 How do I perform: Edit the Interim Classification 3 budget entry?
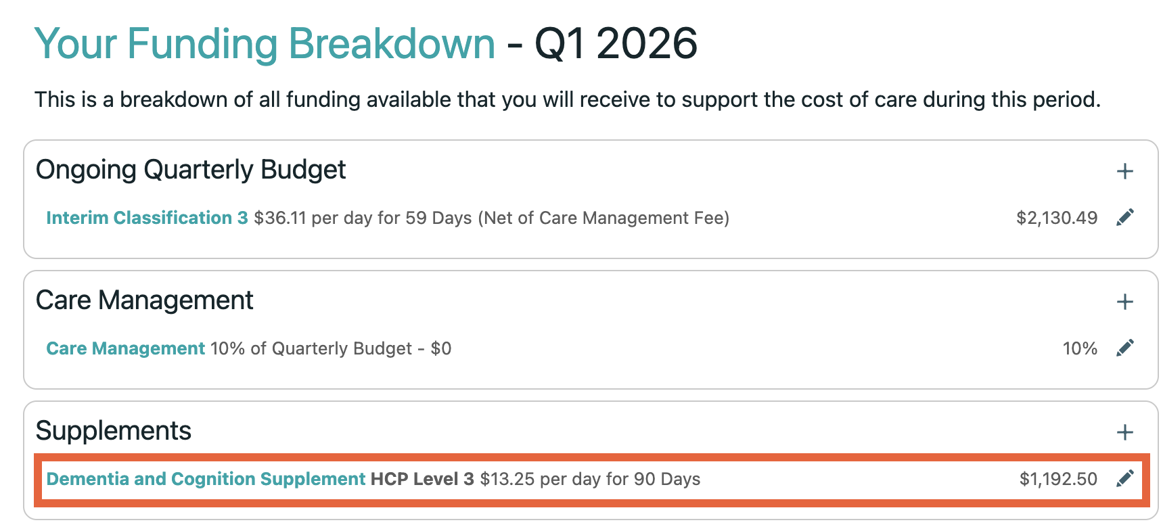(x=1125, y=217)
